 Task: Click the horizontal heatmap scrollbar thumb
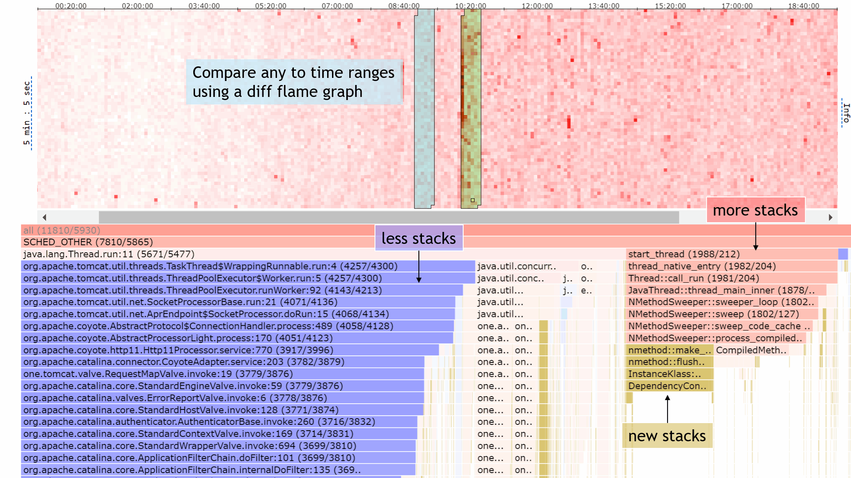tap(388, 217)
